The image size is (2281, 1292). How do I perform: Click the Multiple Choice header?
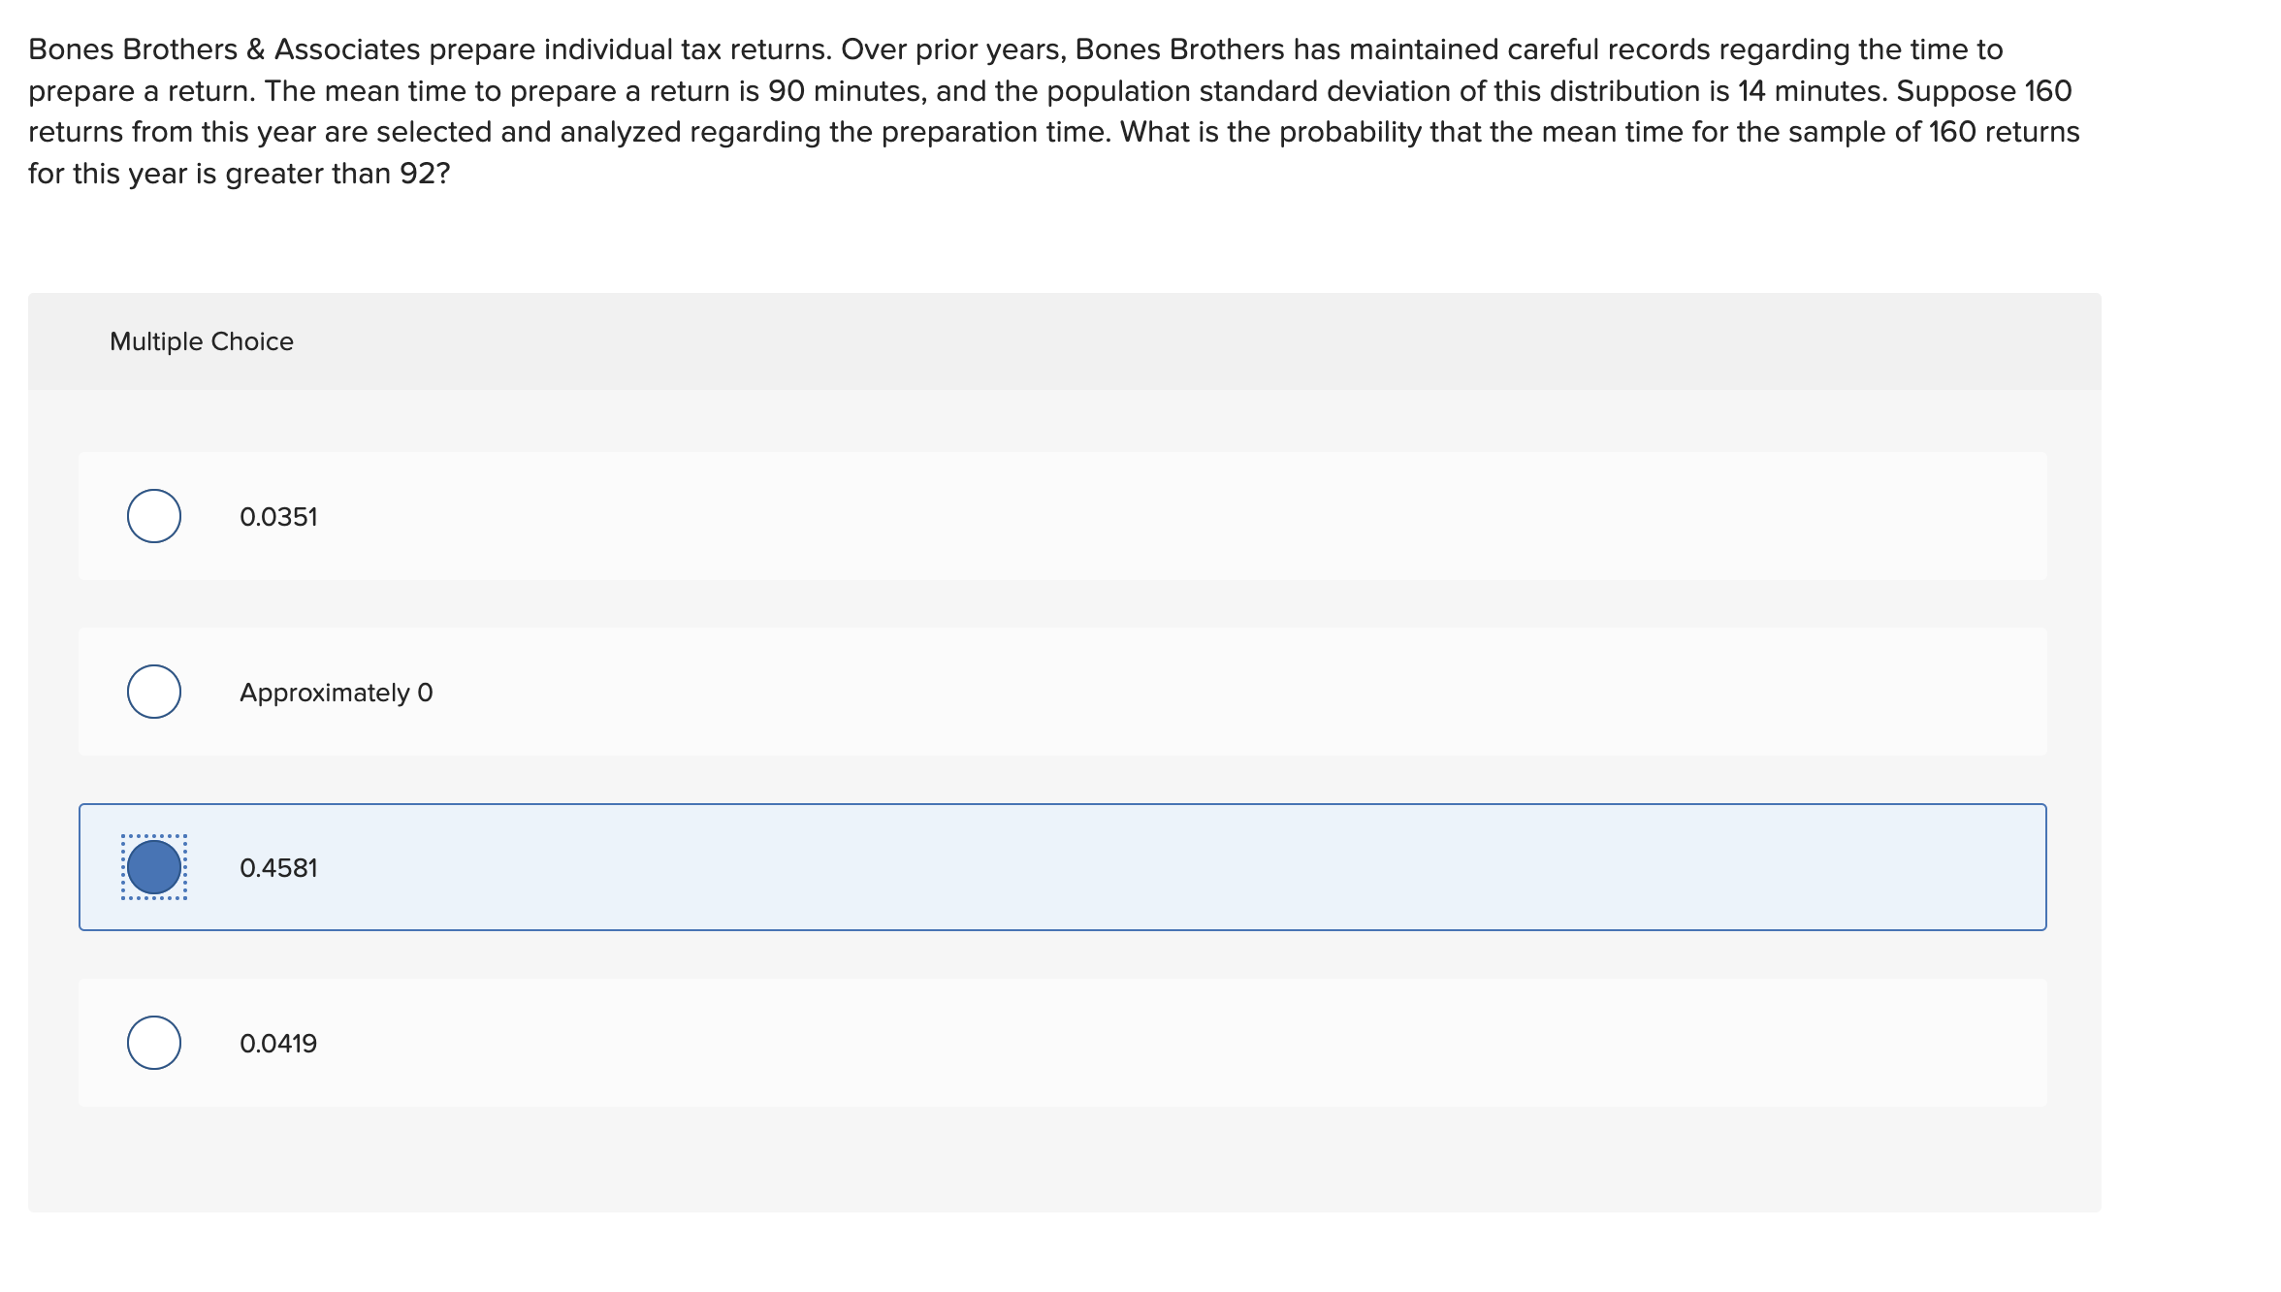pyautogui.click(x=202, y=340)
